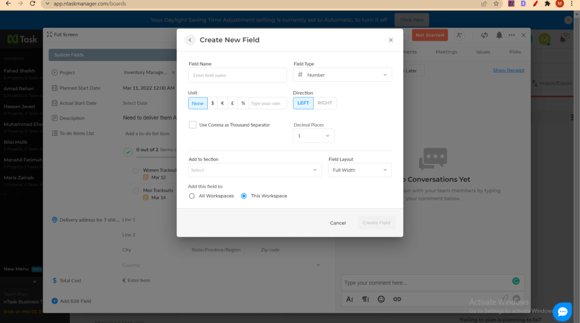
Task: Click the Not Started status button
Action: [429, 35]
